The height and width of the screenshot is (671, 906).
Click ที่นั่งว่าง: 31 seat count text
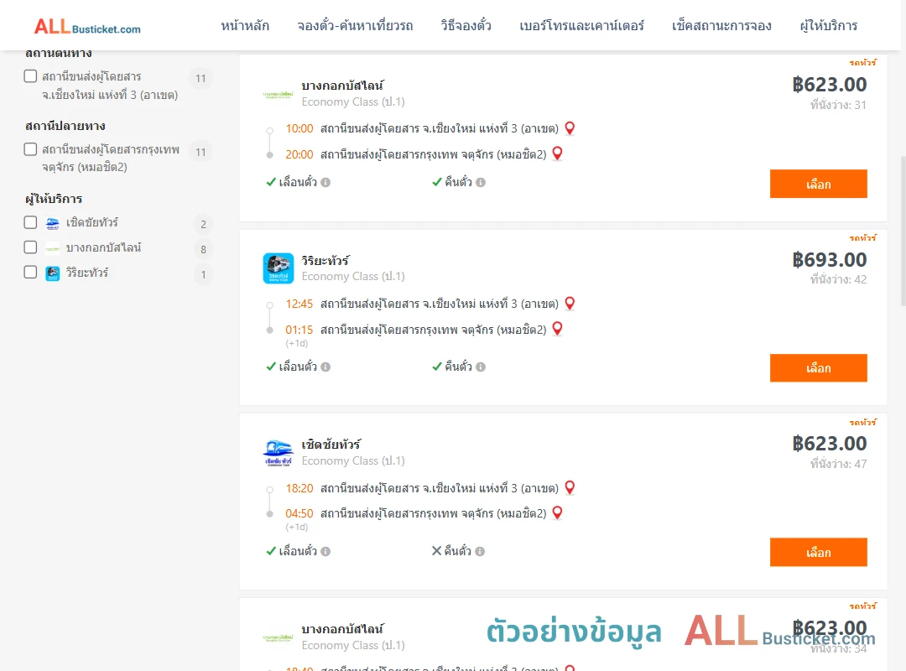[838, 105]
